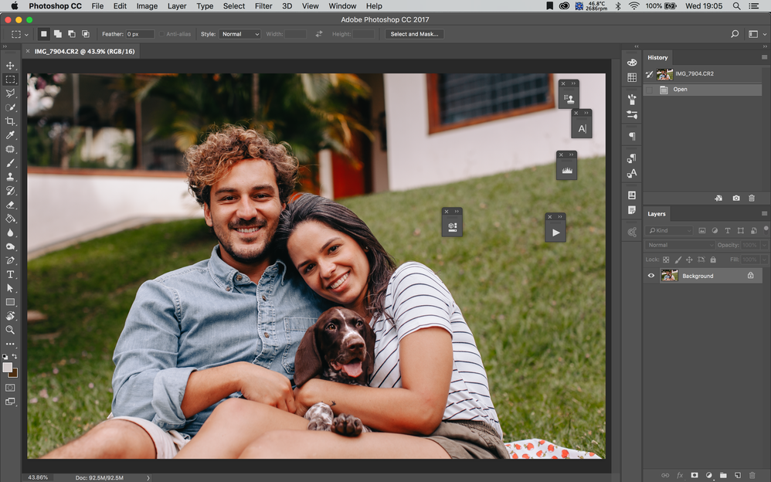Open the background color picker
The width and height of the screenshot is (771, 482).
point(14,375)
